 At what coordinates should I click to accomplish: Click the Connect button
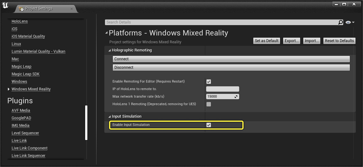231,59
